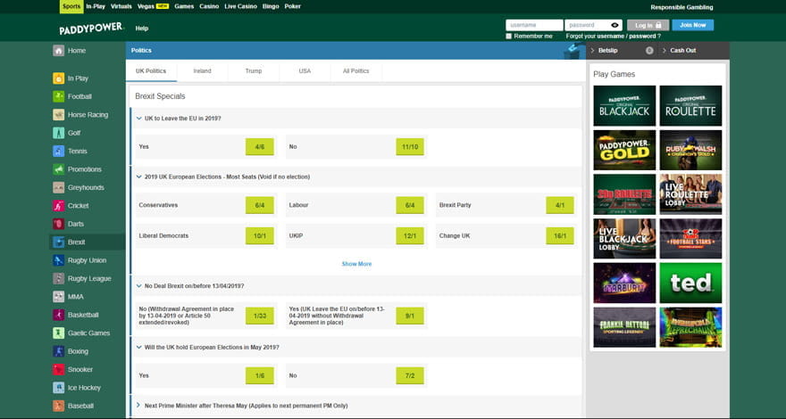786x419 pixels.
Task: Expand Next Prime Minister after Theresa May
Action: 138,406
